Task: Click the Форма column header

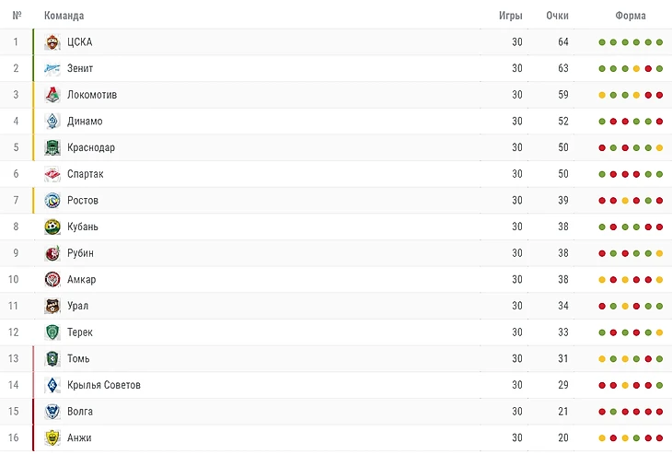Action: pos(631,16)
